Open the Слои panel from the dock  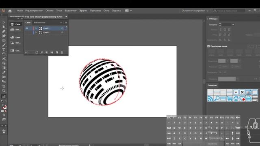click(x=16, y=24)
